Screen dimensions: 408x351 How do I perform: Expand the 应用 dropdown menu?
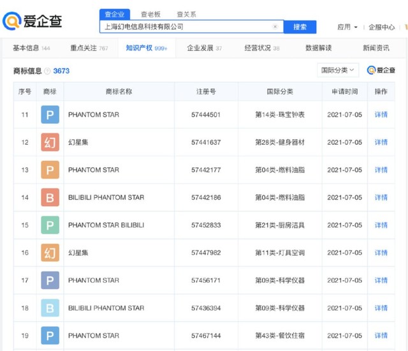347,27
